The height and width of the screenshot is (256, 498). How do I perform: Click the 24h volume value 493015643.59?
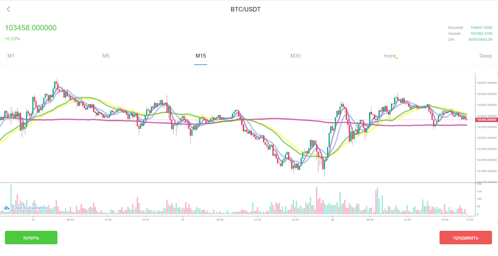pyautogui.click(x=480, y=40)
